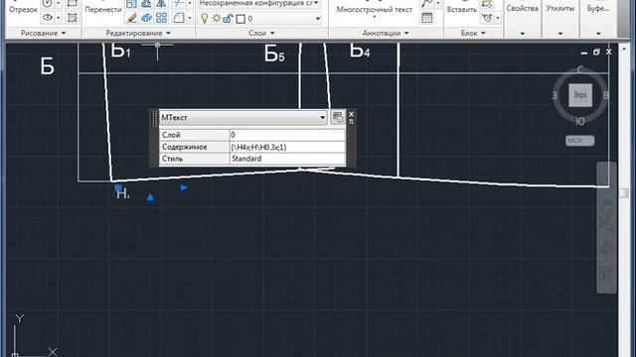Click the Верх face of ViewCube
The height and width of the screenshot is (357, 636).
(x=580, y=95)
